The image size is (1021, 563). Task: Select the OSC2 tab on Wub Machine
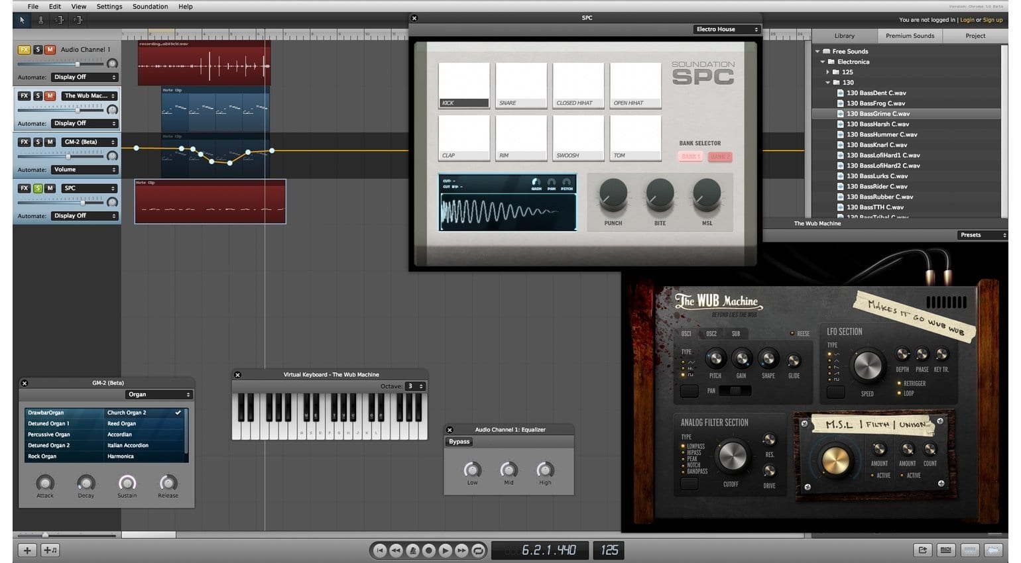click(711, 334)
